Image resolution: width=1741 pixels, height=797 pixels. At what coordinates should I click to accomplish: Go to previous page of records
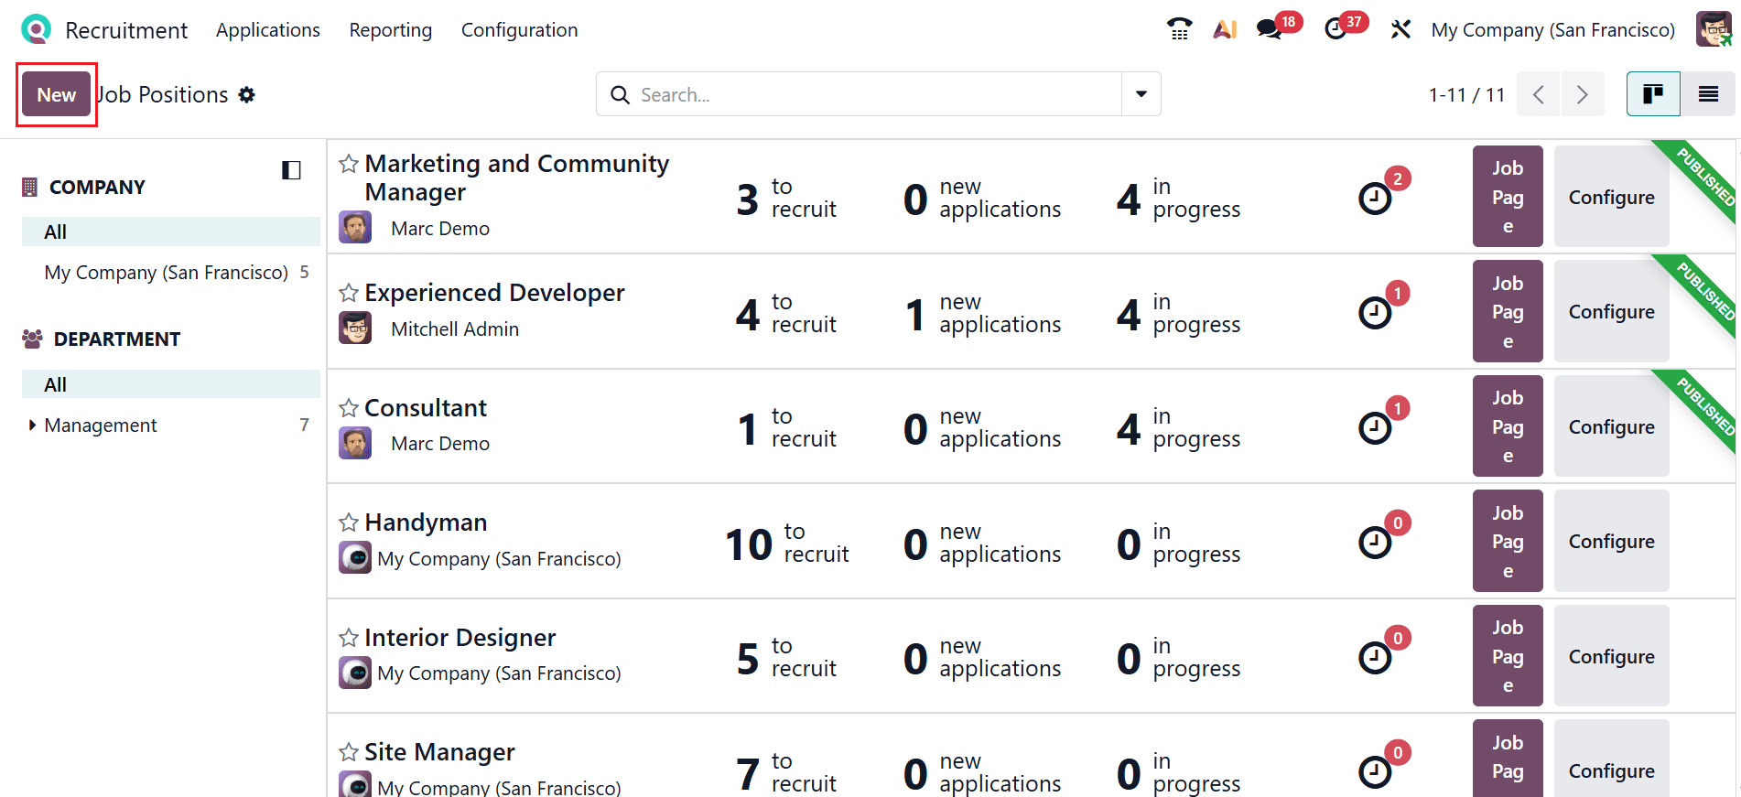[x=1539, y=94]
